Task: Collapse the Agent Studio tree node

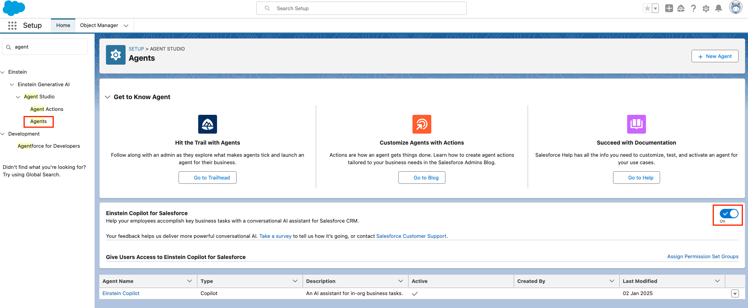Action: (18, 97)
